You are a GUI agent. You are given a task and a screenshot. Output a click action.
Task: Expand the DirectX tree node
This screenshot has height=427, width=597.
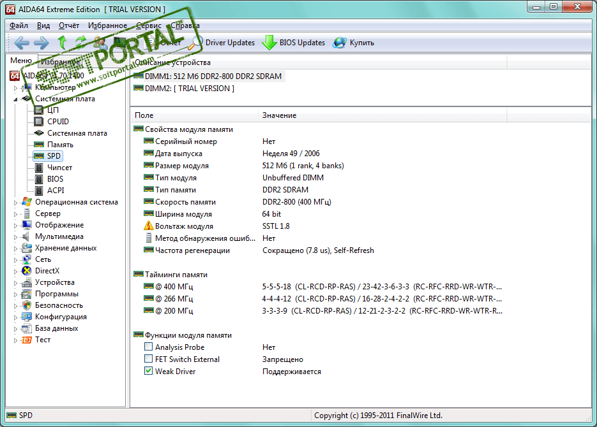pos(15,271)
